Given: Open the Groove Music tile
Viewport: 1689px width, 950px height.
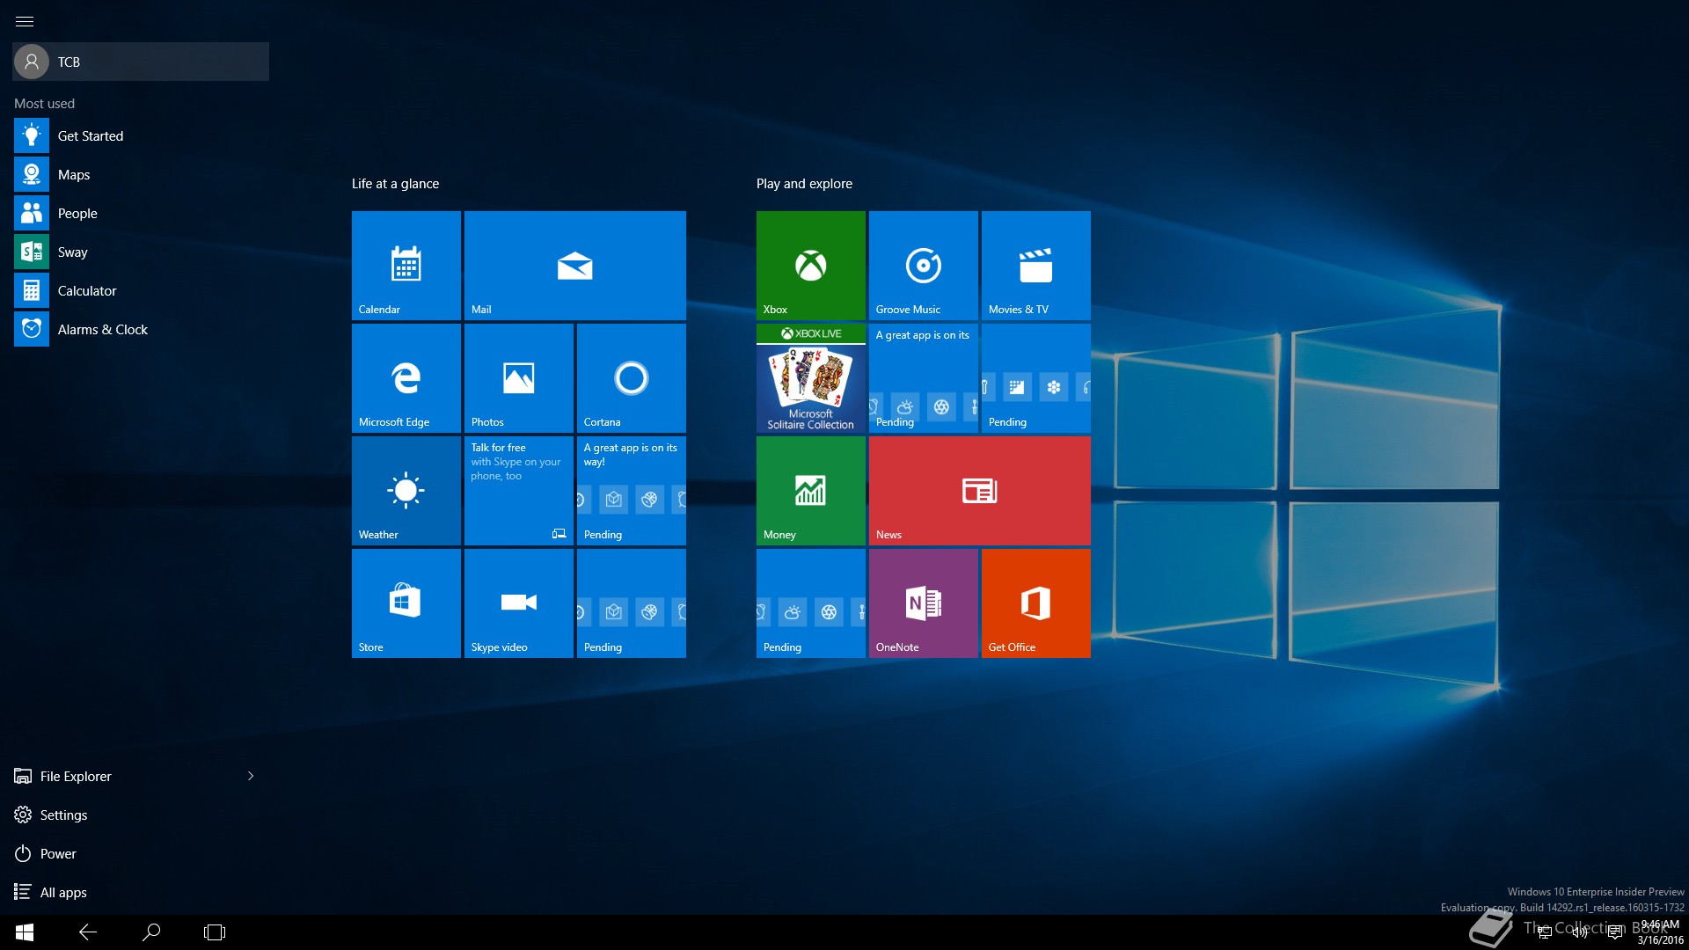Looking at the screenshot, I should click(x=924, y=266).
